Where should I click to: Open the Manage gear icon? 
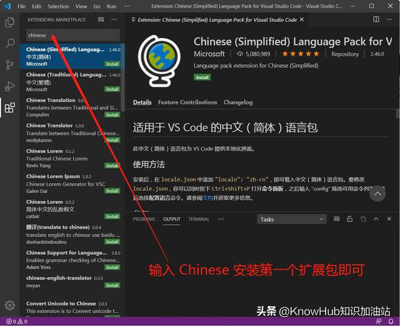10,305
